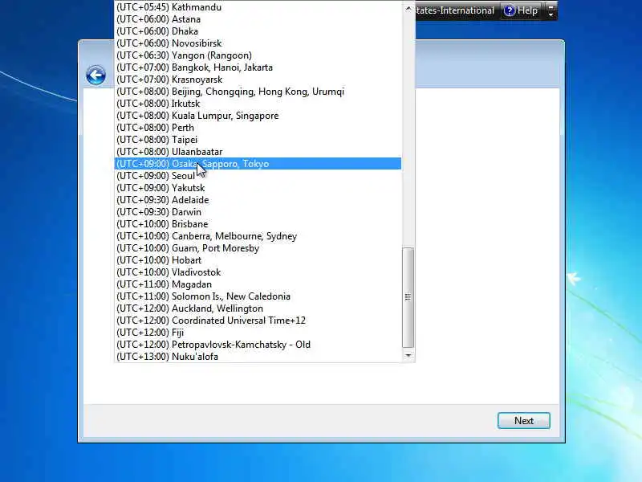Select (UTC+05:45) Kathmandu
Viewport: 642px width, 482px height.
tap(258, 7)
